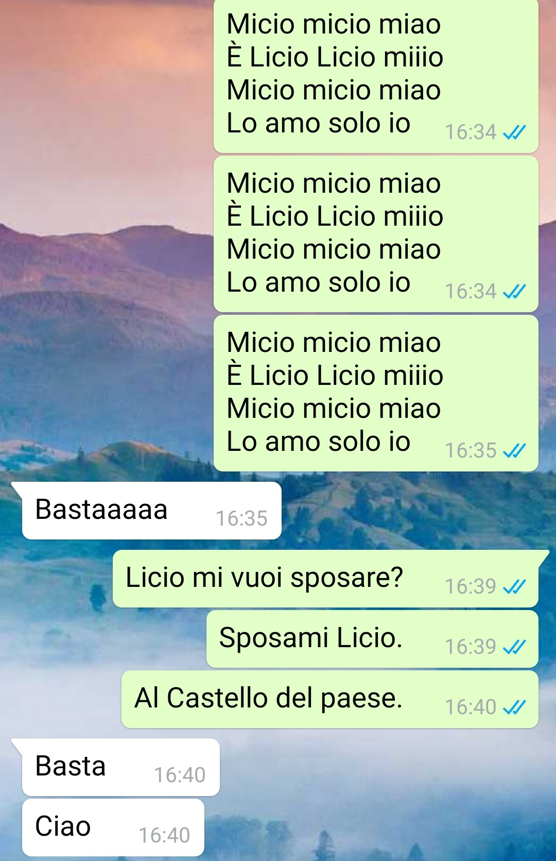Image resolution: width=556 pixels, height=861 pixels.
Task: Tap the mountain wallpaper beside 'Bastaaaaa'
Action: click(412, 511)
